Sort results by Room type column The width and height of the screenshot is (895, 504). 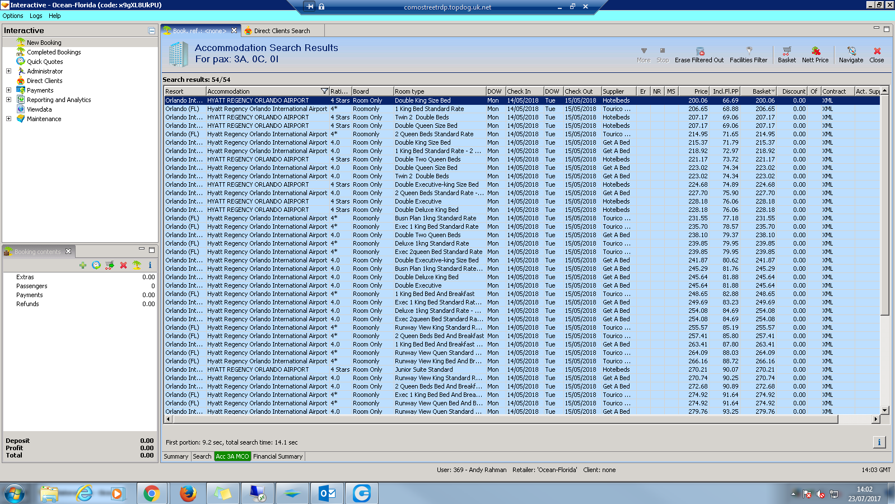point(440,91)
